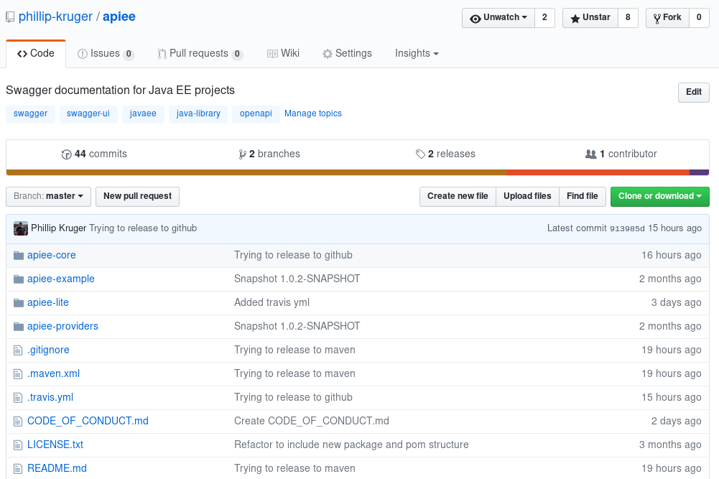
Task: Open the Manage topics link
Action: [x=313, y=113]
